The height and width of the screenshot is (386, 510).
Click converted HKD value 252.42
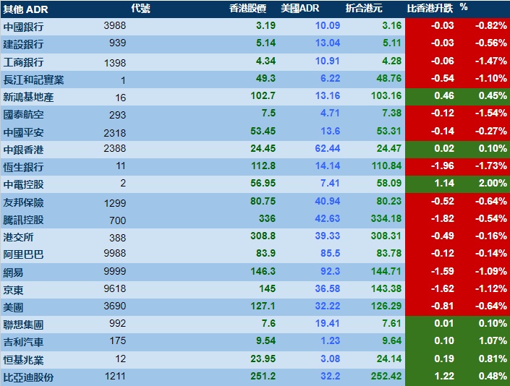click(386, 377)
